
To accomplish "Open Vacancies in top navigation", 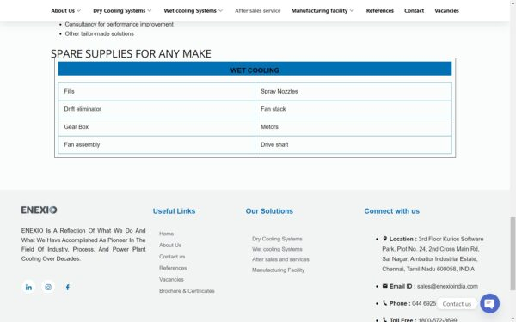I will point(446,11).
